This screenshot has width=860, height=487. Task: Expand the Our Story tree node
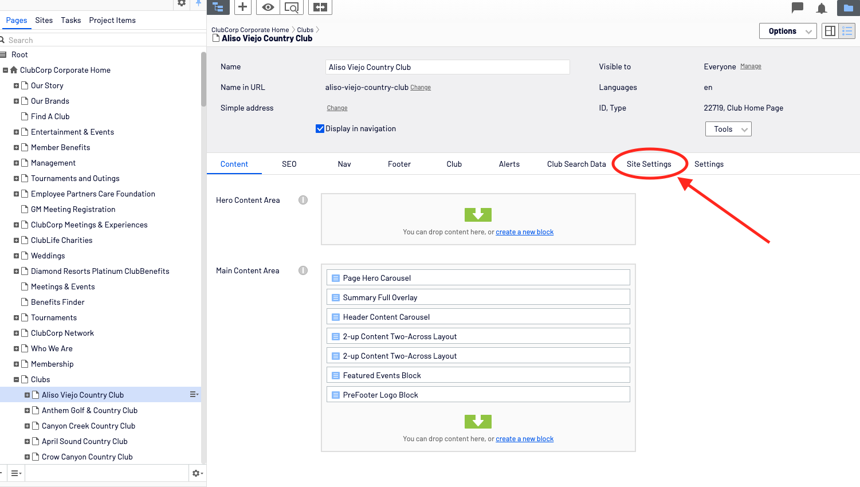pyautogui.click(x=16, y=85)
